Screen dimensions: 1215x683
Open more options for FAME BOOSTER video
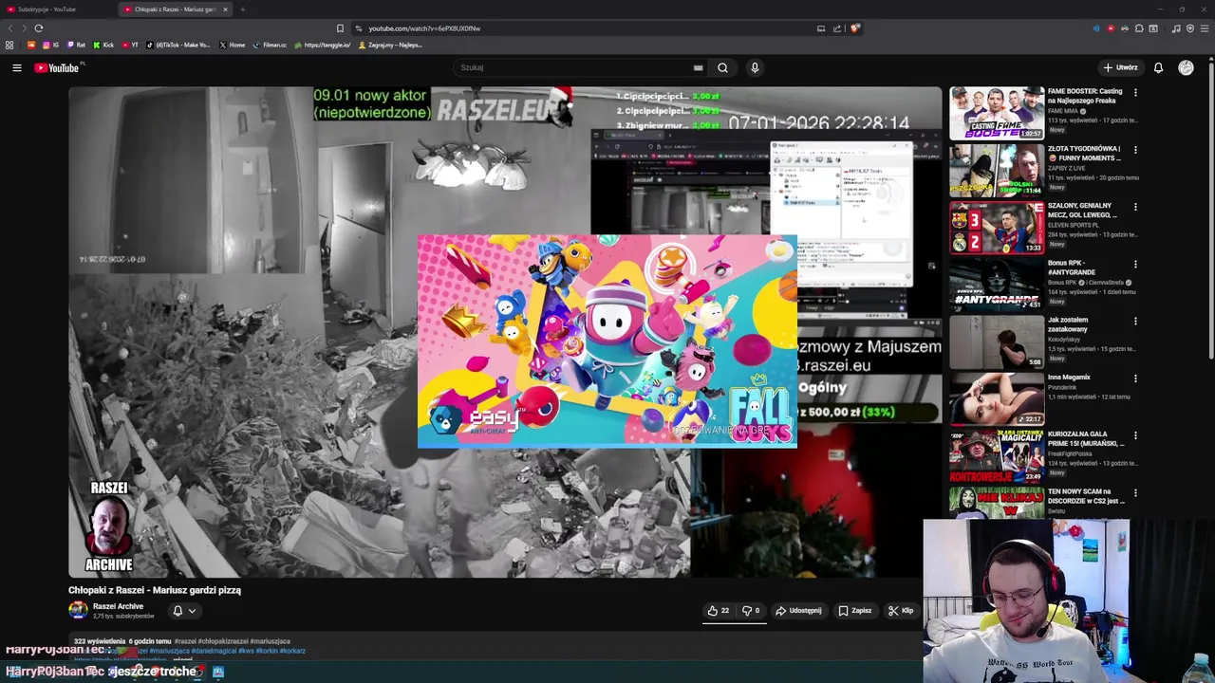(x=1135, y=93)
